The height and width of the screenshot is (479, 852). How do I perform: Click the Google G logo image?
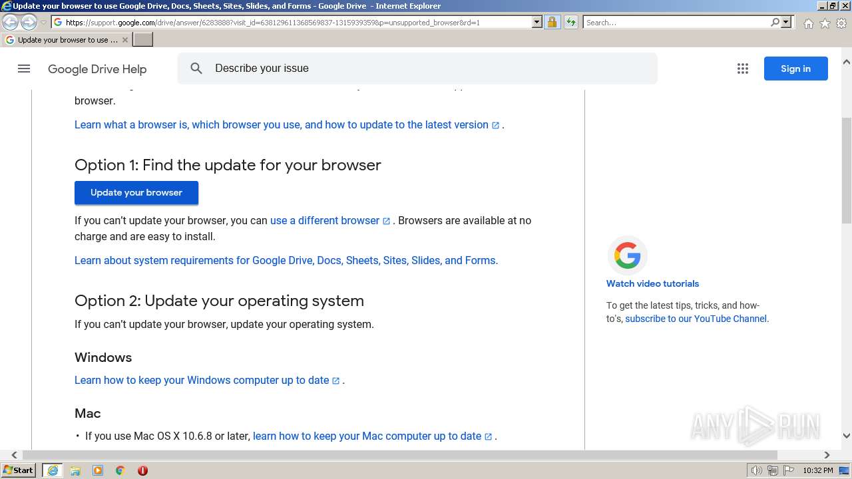tap(627, 255)
